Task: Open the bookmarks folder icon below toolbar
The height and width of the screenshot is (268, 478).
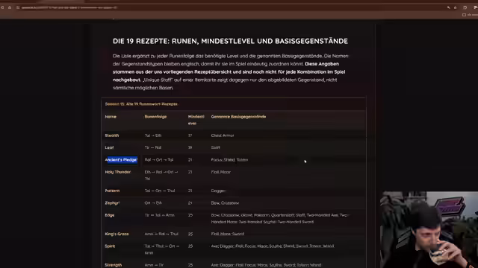Action: 464,15
